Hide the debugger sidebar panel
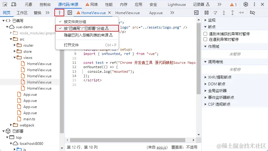Image resolution: width=268 pixels, height=151 pixels. (x=196, y=13)
